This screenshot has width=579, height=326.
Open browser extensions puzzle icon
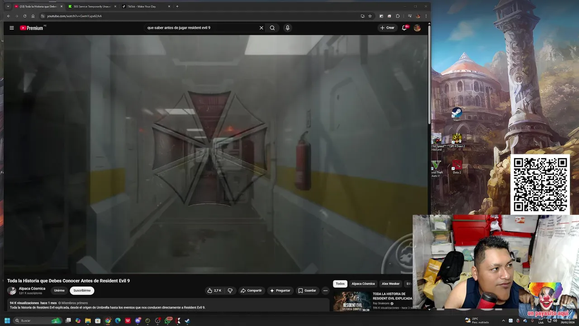pos(398,16)
